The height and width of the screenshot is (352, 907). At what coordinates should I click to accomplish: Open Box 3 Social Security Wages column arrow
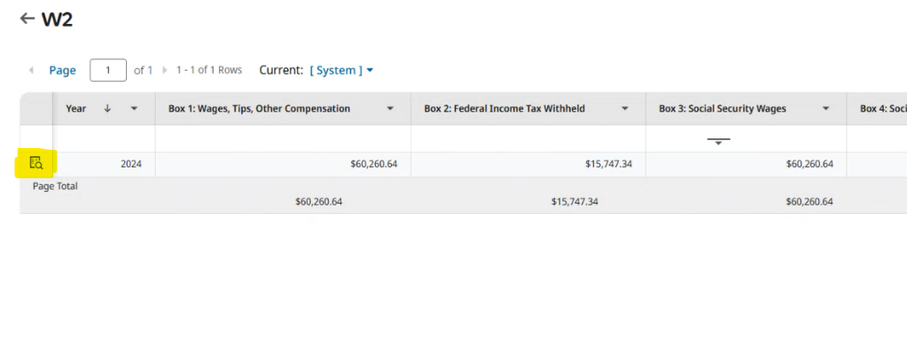tap(826, 109)
